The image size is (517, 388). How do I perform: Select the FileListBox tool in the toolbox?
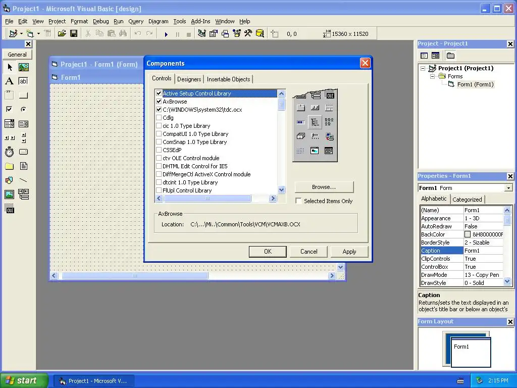[x=23, y=166]
